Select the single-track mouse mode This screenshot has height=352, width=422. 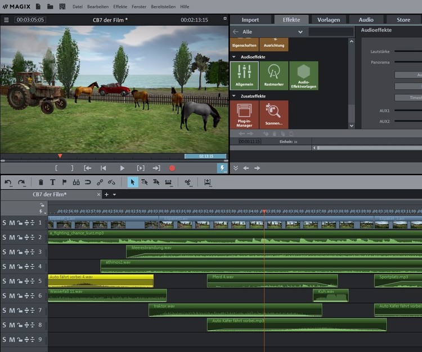(145, 182)
